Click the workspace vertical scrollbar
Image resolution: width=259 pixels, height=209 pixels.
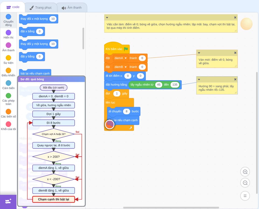[x=257, y=133]
